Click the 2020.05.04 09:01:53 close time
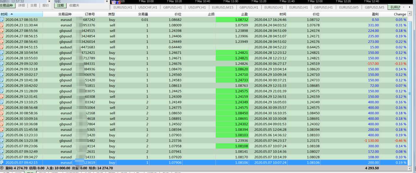 270,124
